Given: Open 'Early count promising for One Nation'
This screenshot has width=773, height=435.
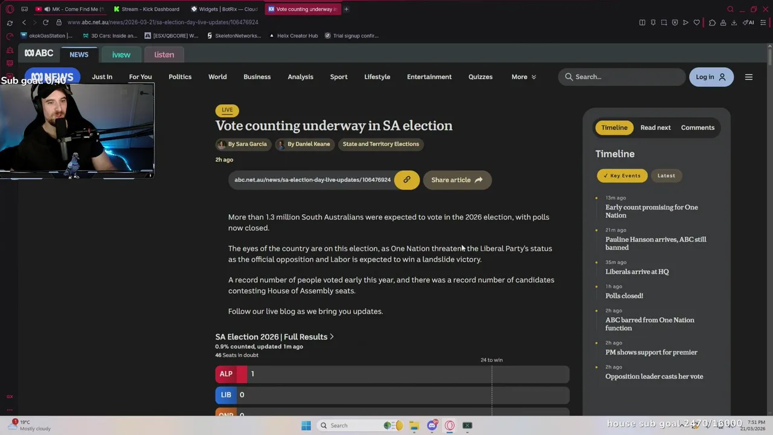Looking at the screenshot, I should tap(652, 211).
